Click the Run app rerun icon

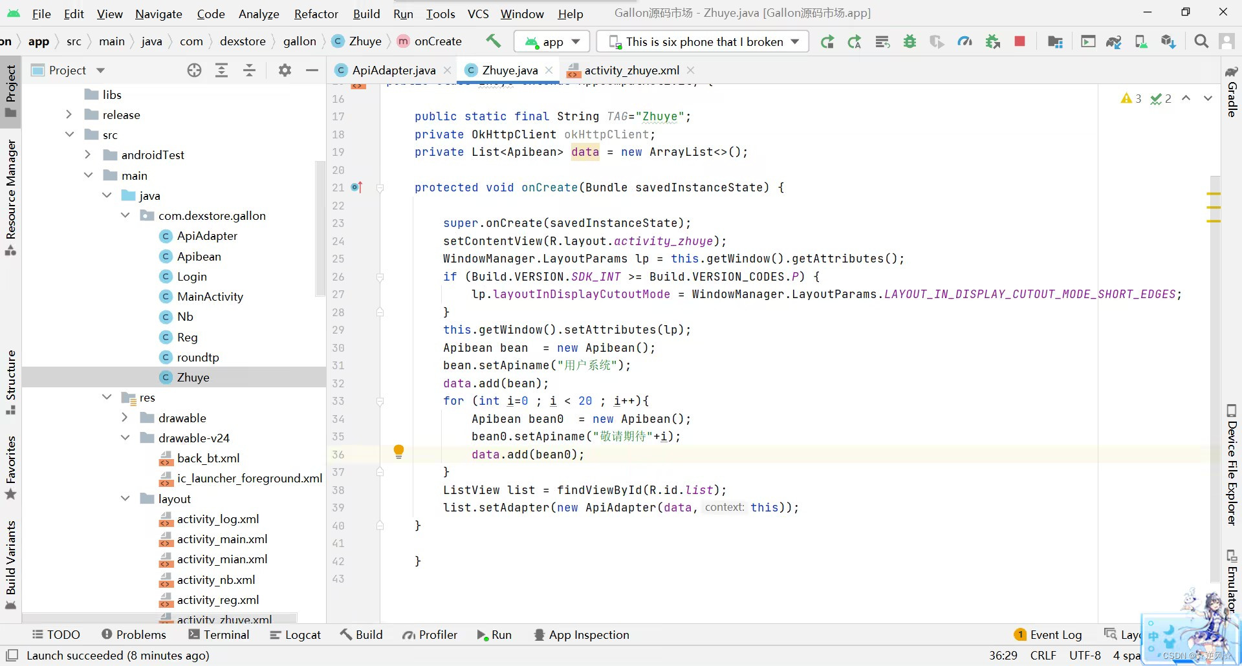pyautogui.click(x=827, y=42)
